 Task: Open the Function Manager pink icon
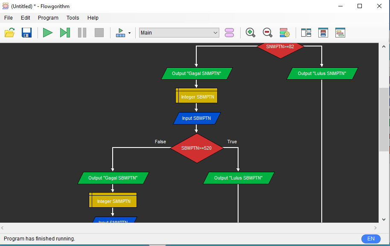click(x=229, y=33)
